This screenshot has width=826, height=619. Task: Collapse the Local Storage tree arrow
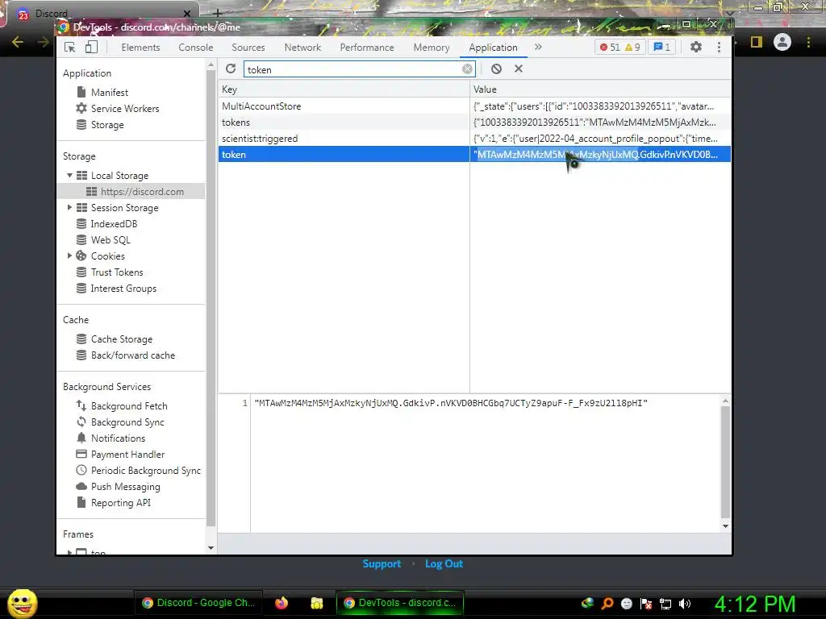click(69, 175)
